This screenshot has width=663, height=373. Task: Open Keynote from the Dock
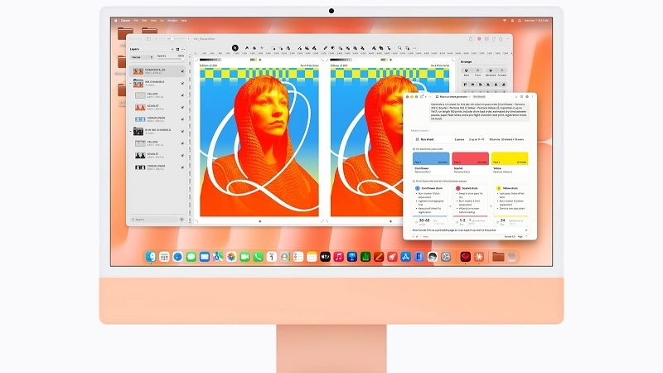[351, 257]
